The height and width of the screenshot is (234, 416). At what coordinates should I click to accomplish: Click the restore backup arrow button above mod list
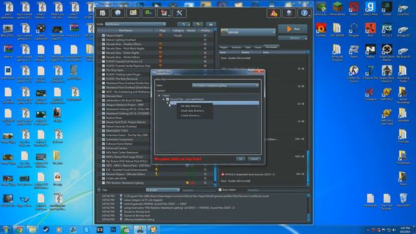coord(198,24)
